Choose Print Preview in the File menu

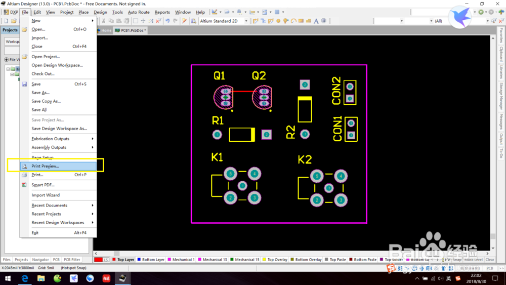point(58,166)
